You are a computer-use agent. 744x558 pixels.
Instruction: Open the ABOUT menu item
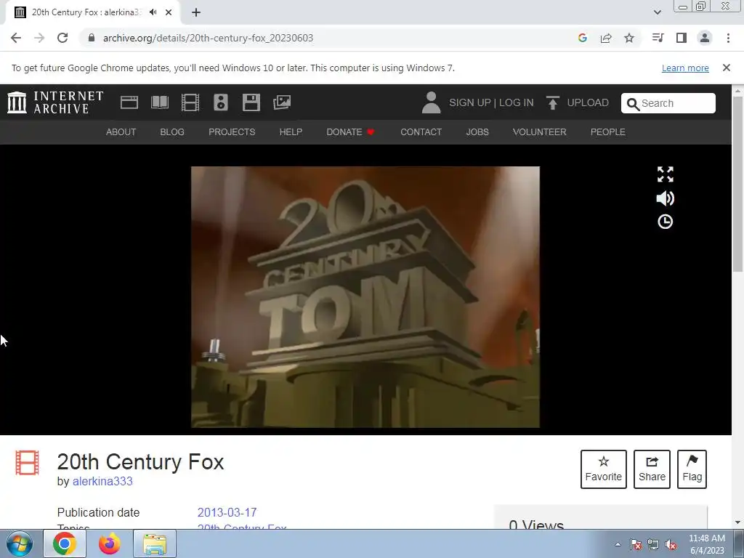click(121, 132)
